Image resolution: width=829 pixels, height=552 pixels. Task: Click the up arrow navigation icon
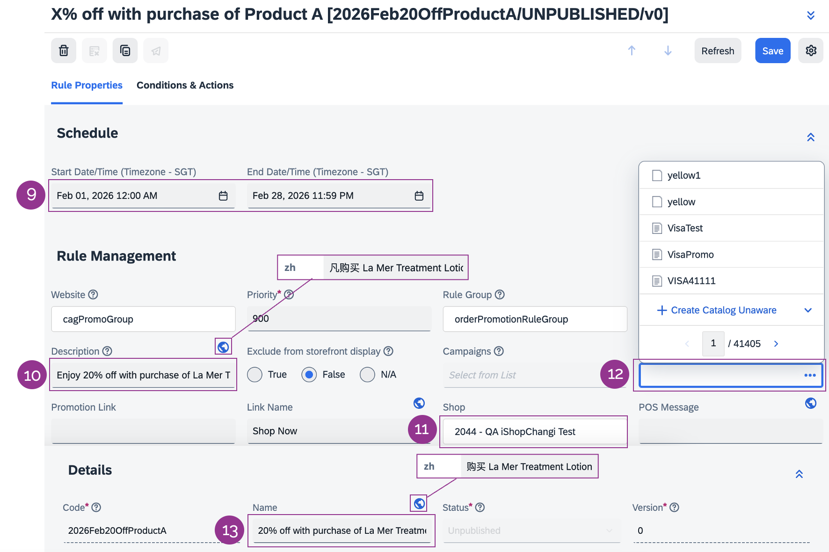tap(632, 51)
